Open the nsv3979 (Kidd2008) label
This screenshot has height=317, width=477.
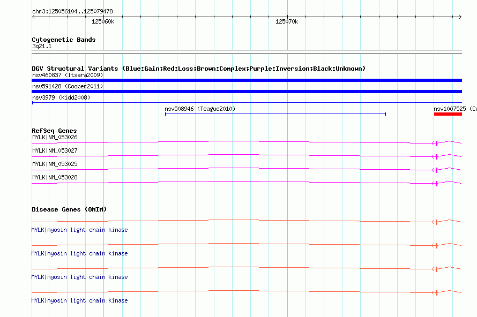tap(61, 97)
